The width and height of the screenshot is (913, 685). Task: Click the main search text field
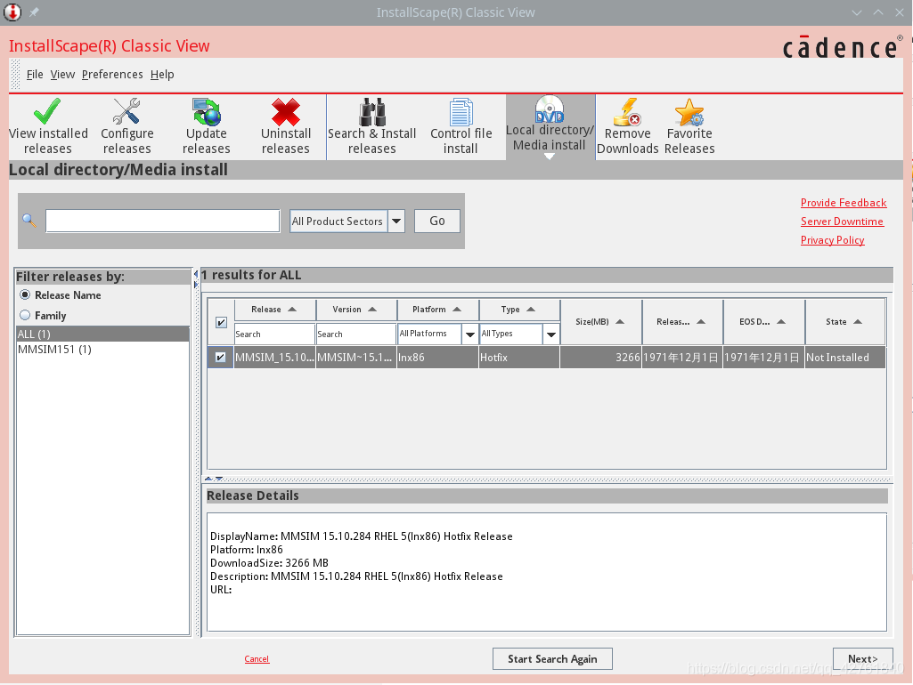pos(162,221)
